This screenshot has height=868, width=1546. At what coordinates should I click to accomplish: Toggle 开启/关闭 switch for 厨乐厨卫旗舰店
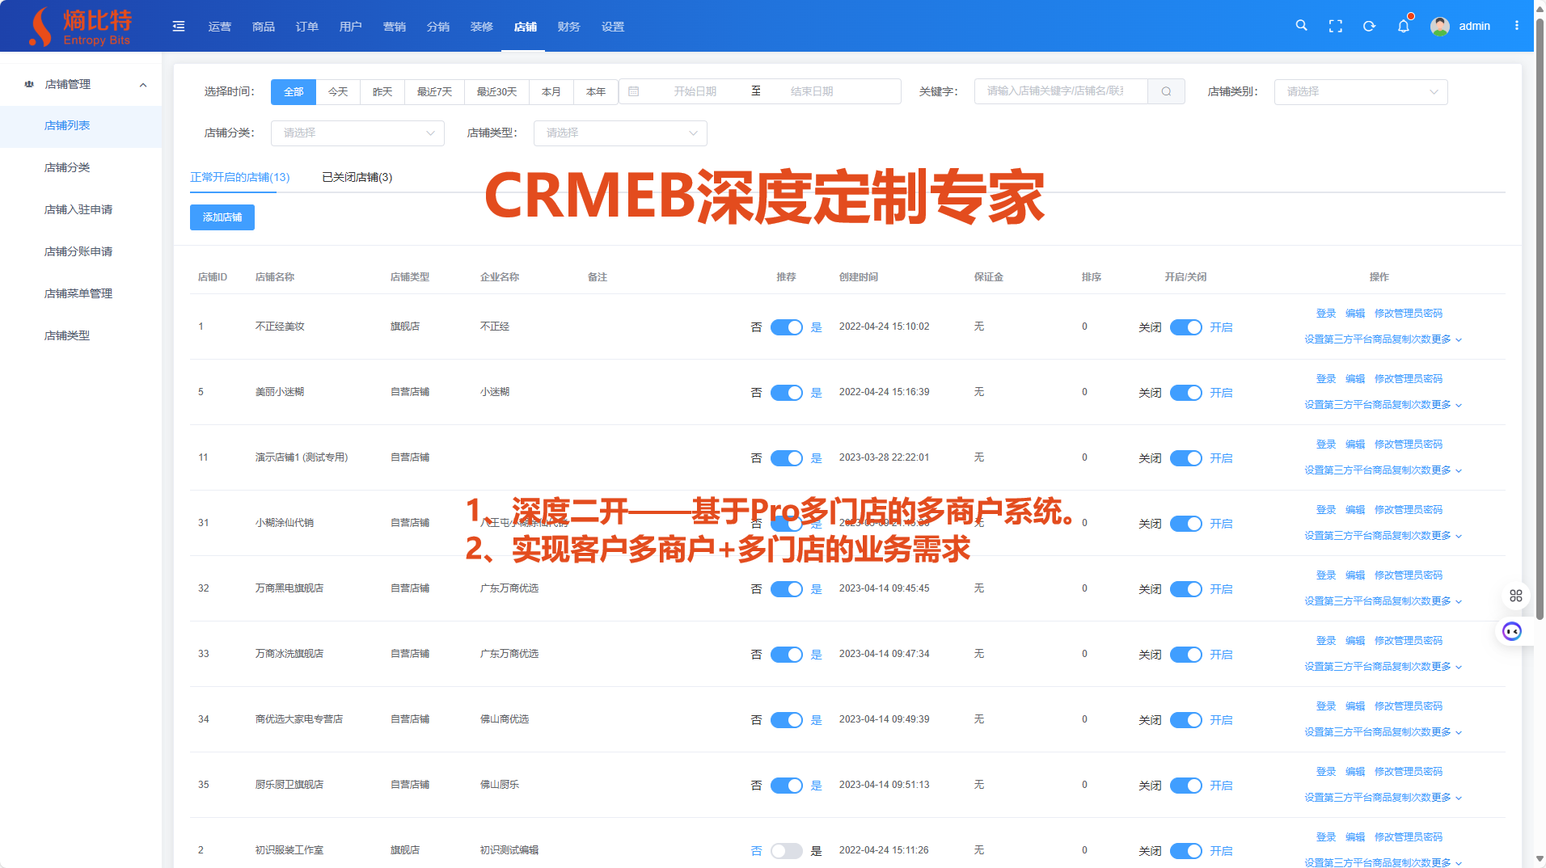[x=1185, y=786]
